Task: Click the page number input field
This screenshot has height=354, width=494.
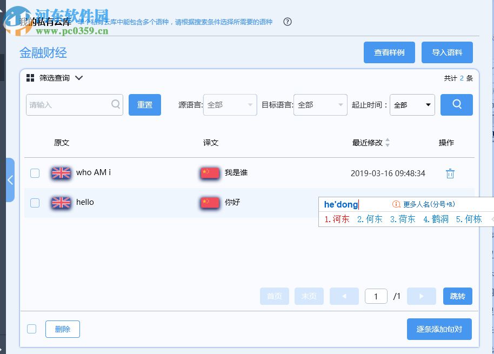Action: 376,296
